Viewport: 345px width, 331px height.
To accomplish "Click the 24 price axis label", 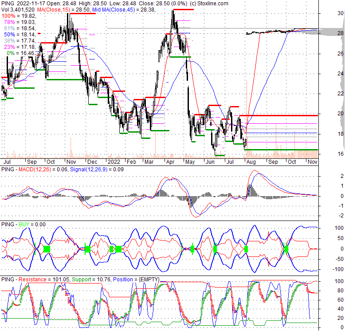I will pyautogui.click(x=341, y=74).
